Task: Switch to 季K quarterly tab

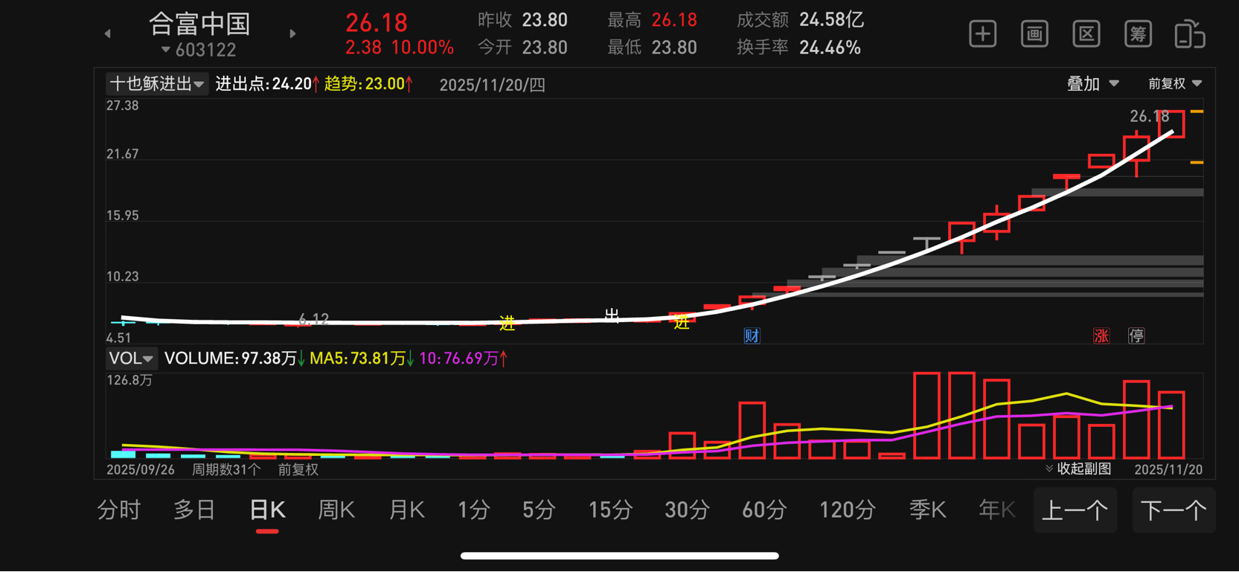Action: click(928, 510)
